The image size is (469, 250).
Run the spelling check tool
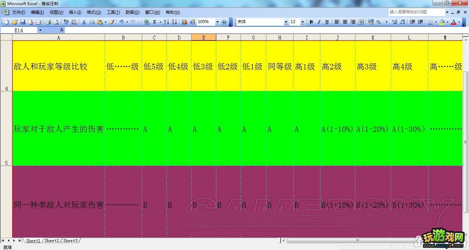click(66, 22)
